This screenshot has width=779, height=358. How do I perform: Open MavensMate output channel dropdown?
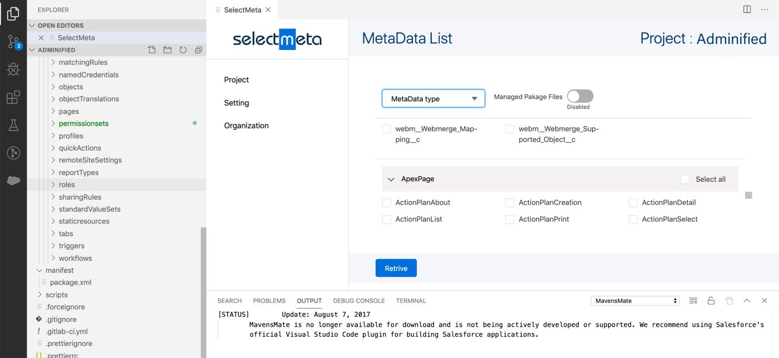635,301
